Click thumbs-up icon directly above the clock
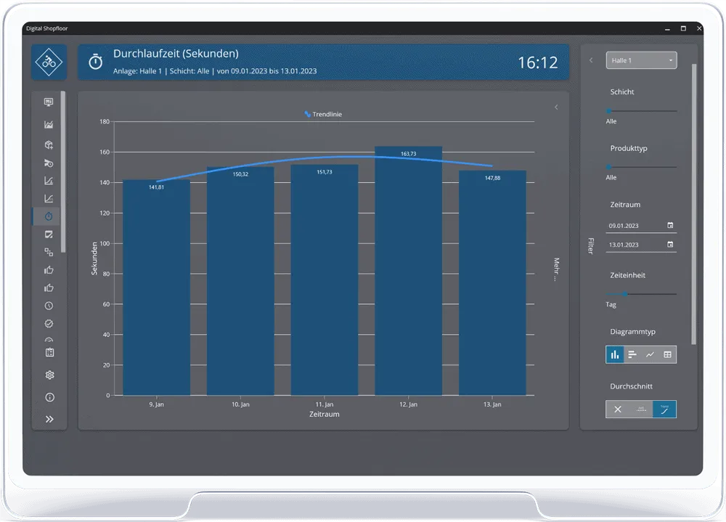 49,287
